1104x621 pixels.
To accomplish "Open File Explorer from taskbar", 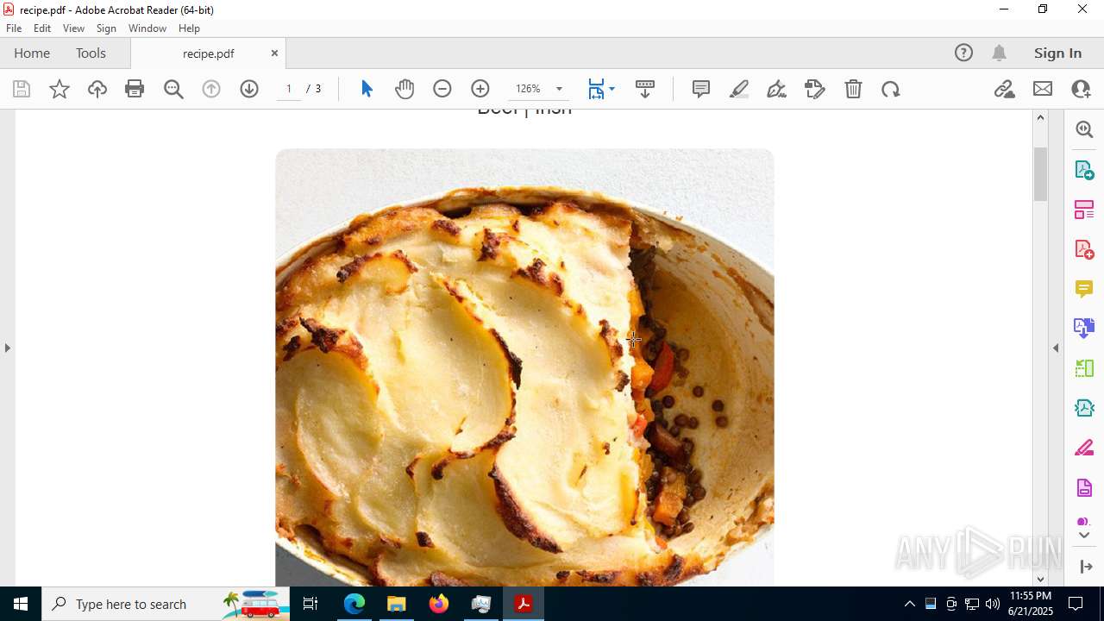I will (397, 604).
